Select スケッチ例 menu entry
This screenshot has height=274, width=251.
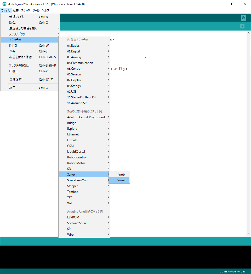point(30,40)
